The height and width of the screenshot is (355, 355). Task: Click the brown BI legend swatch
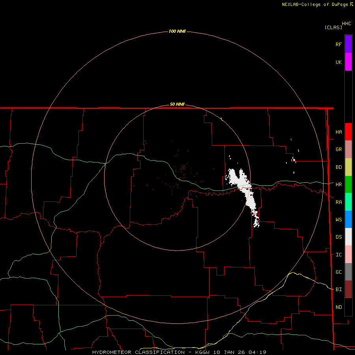348,290
